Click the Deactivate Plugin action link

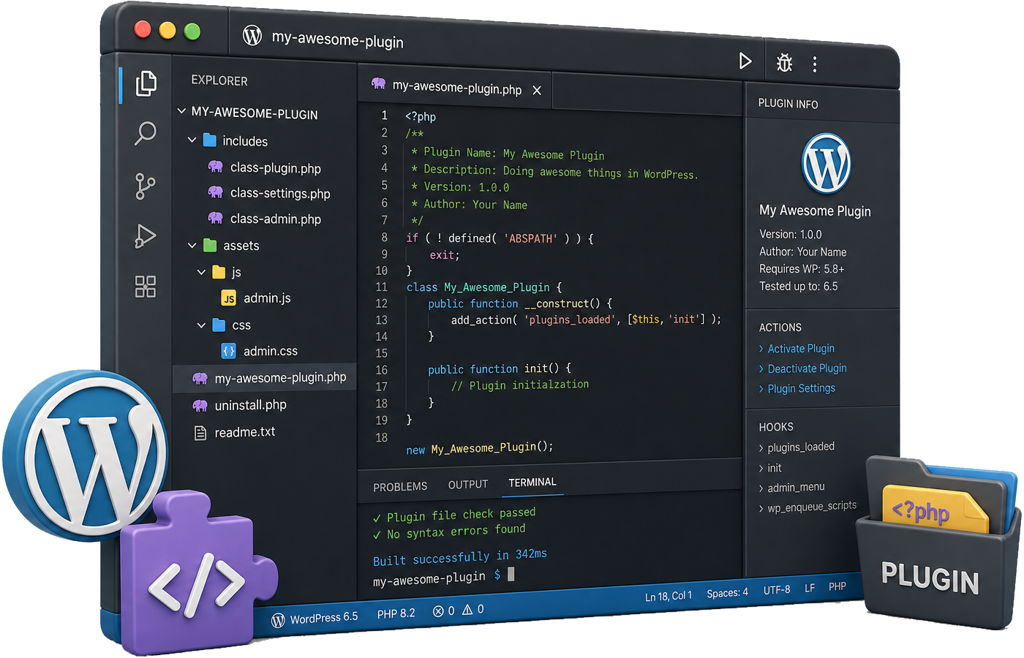pyautogui.click(x=807, y=368)
